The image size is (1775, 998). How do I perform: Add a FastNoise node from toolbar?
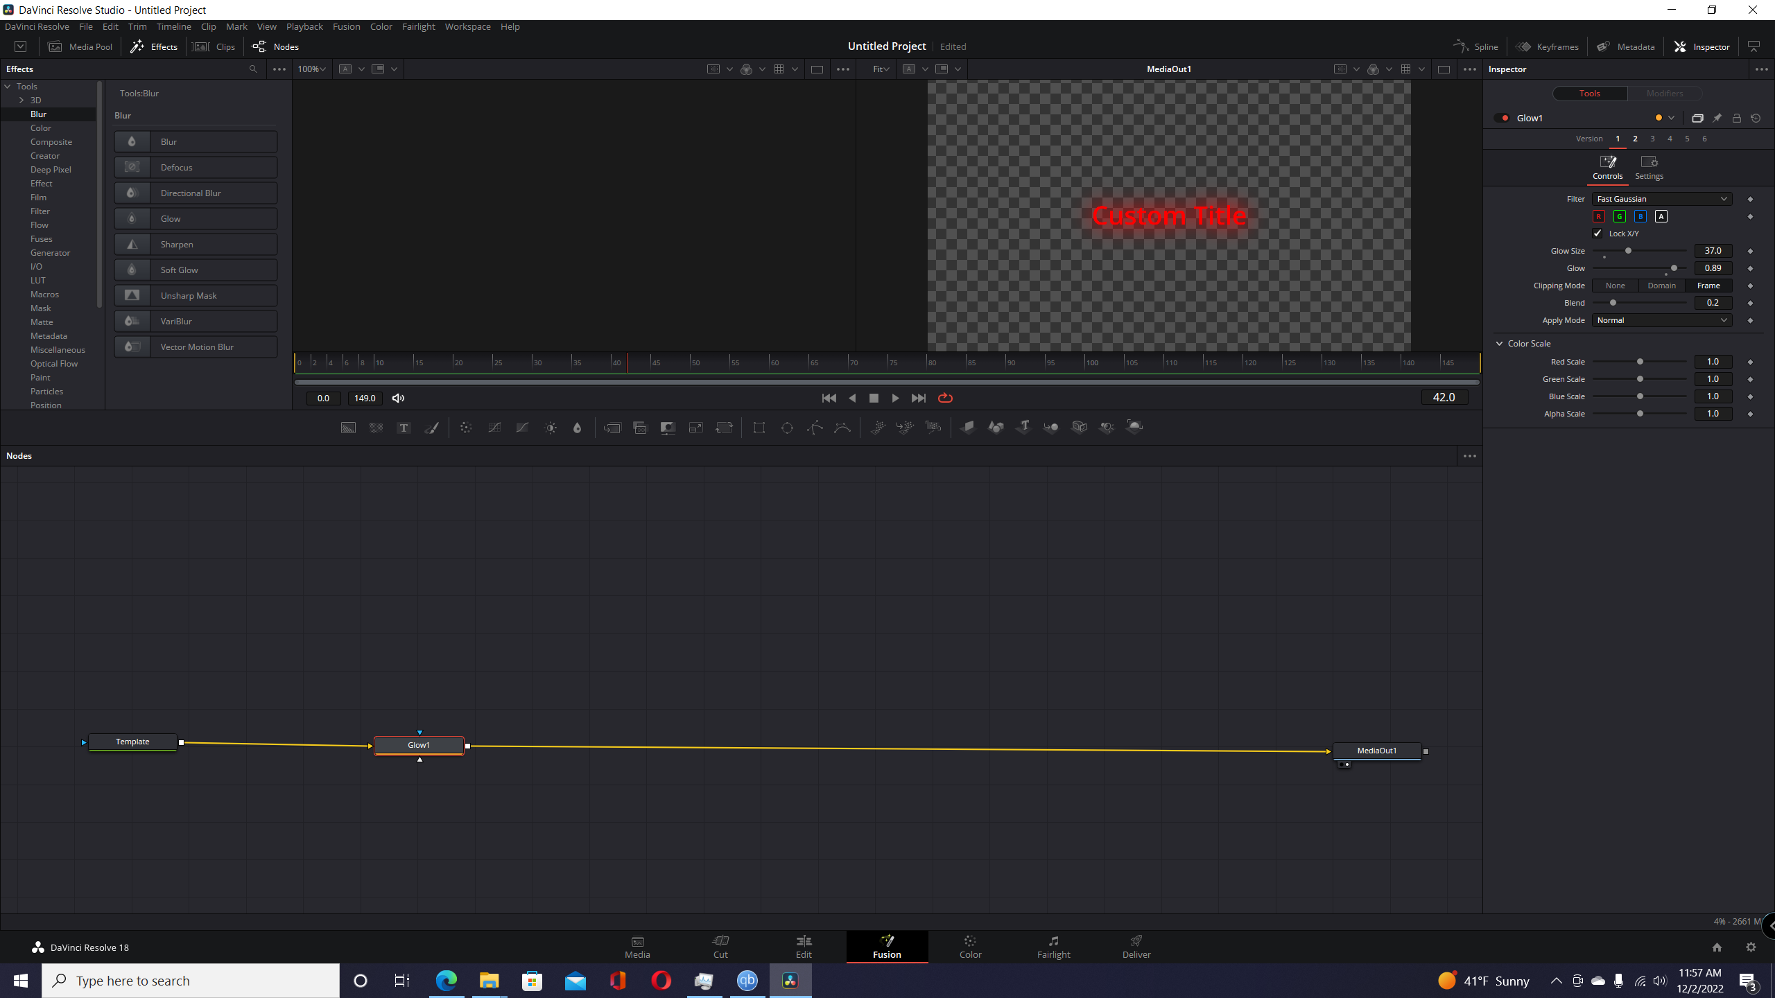coord(376,428)
